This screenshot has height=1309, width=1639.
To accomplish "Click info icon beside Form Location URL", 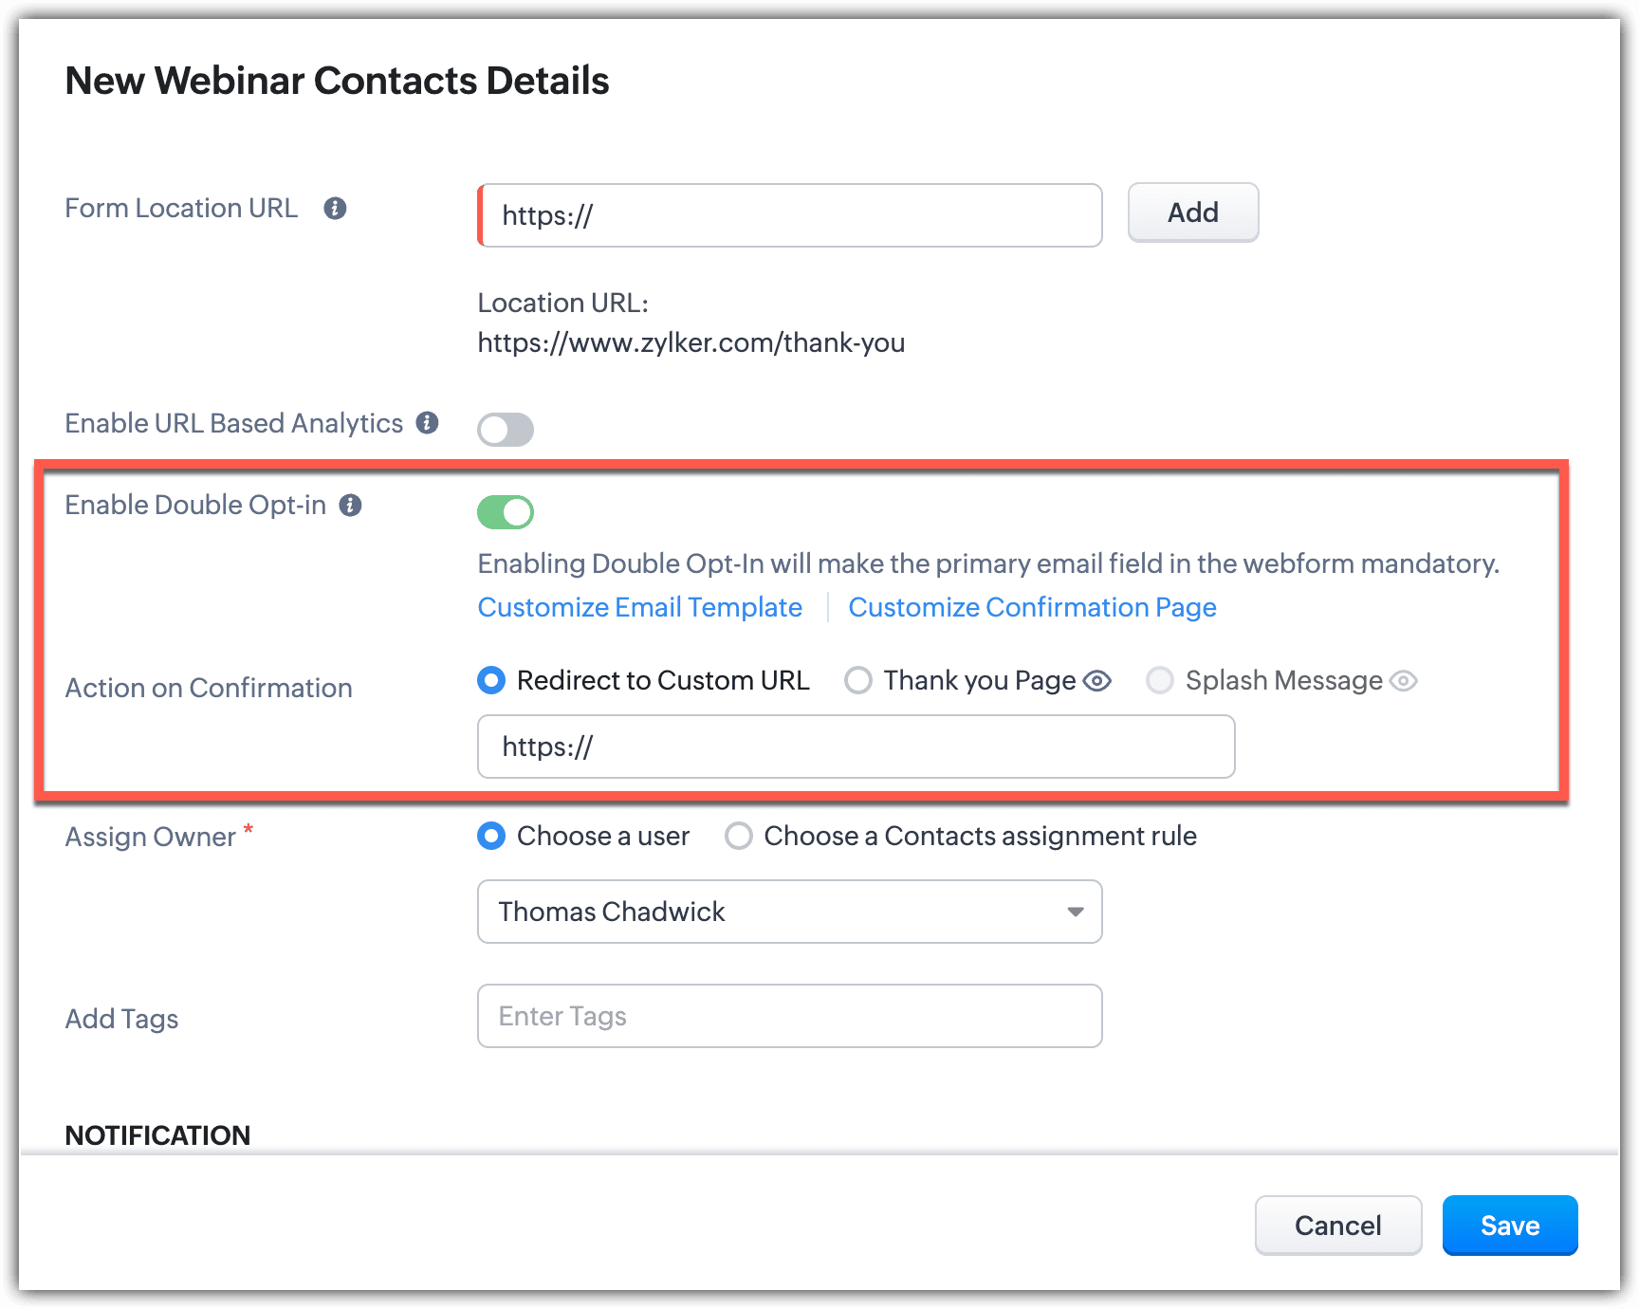I will pos(335,209).
